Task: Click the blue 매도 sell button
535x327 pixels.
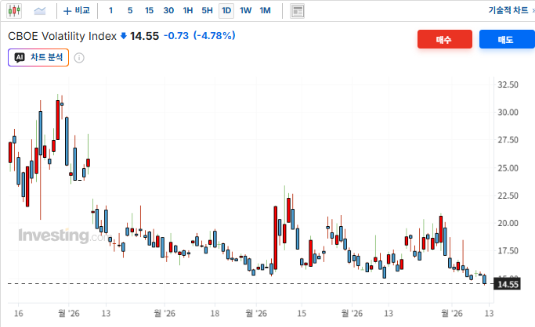Action: [x=507, y=39]
